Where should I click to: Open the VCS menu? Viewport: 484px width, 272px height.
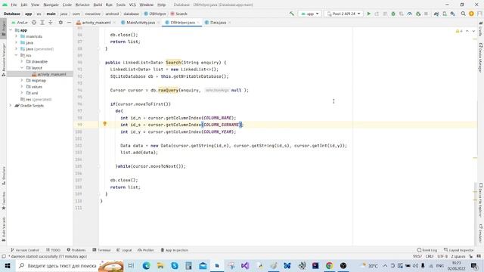point(132,5)
